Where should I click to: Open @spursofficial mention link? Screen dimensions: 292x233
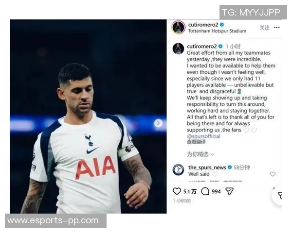(203, 136)
